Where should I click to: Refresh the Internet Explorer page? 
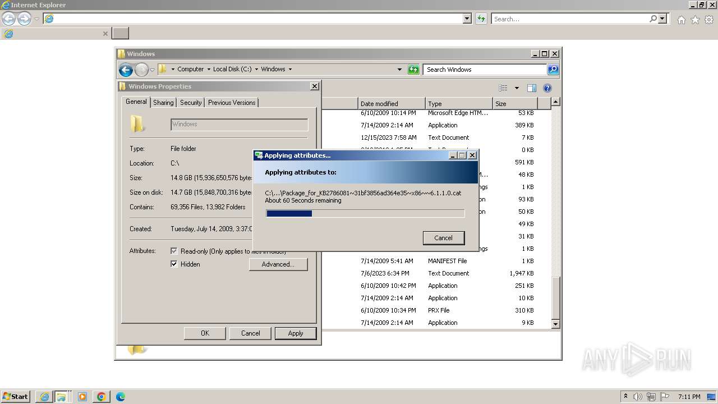pos(481,19)
